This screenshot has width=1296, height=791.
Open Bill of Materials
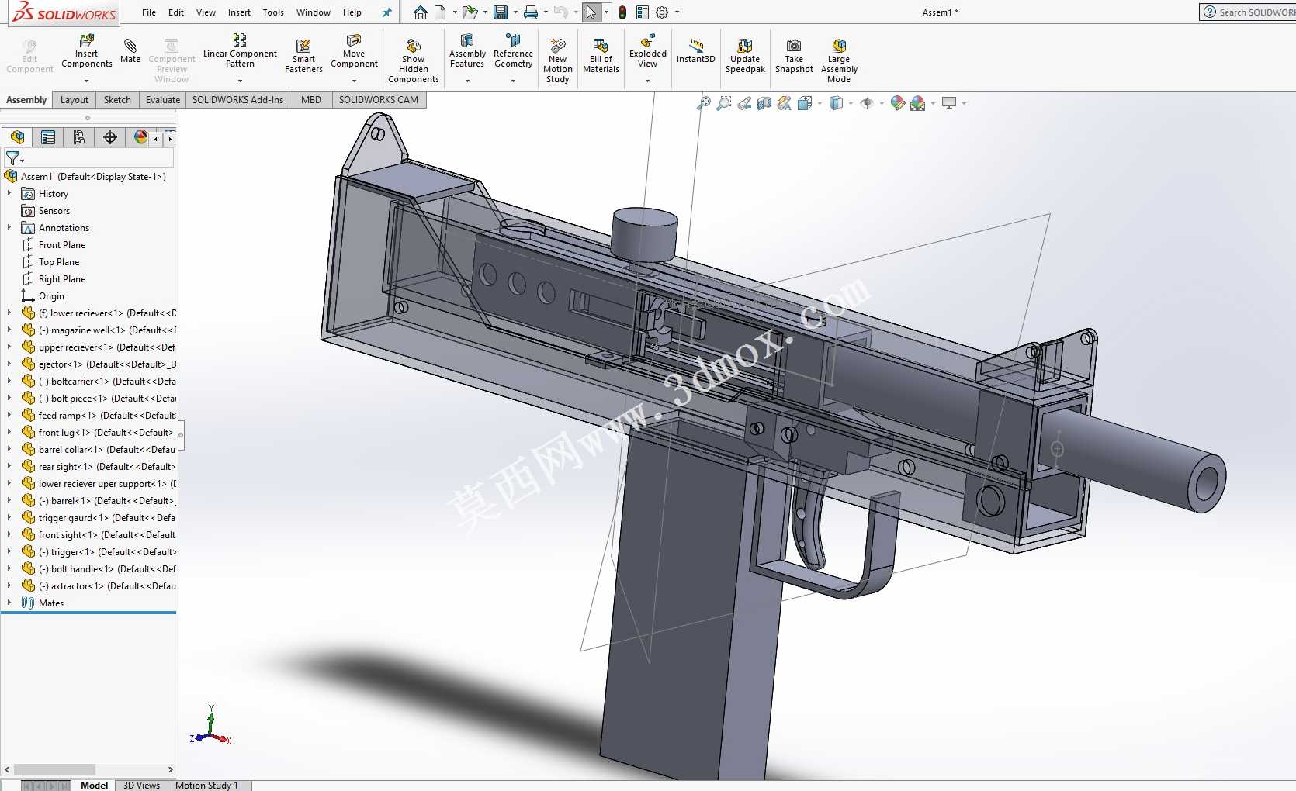601,56
